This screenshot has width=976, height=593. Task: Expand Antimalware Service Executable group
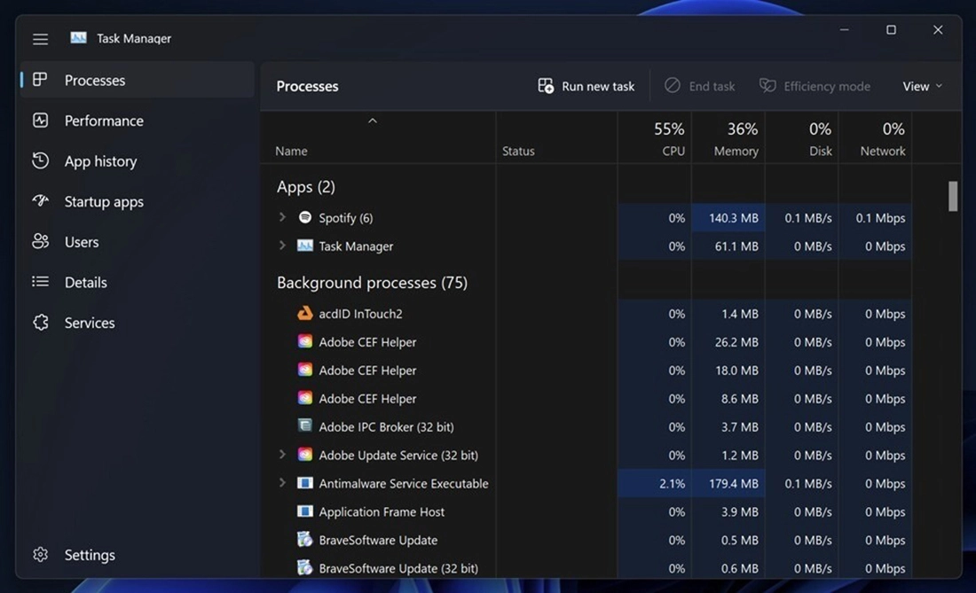282,483
